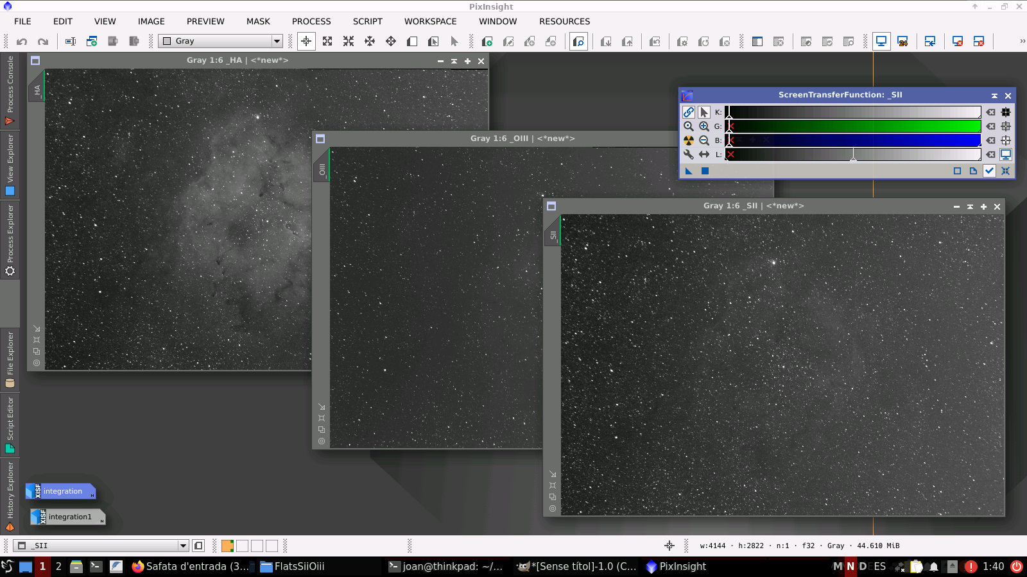Click the Undo arrow in the toolbar
1027x577 pixels.
pyautogui.click(x=22, y=42)
